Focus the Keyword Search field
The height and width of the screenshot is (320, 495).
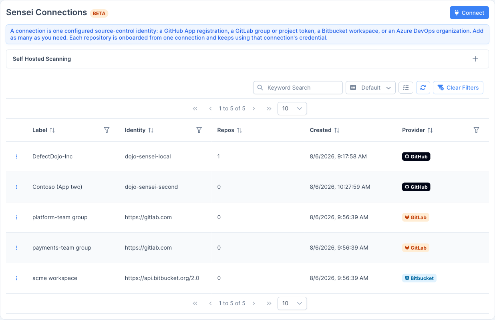[x=298, y=88]
